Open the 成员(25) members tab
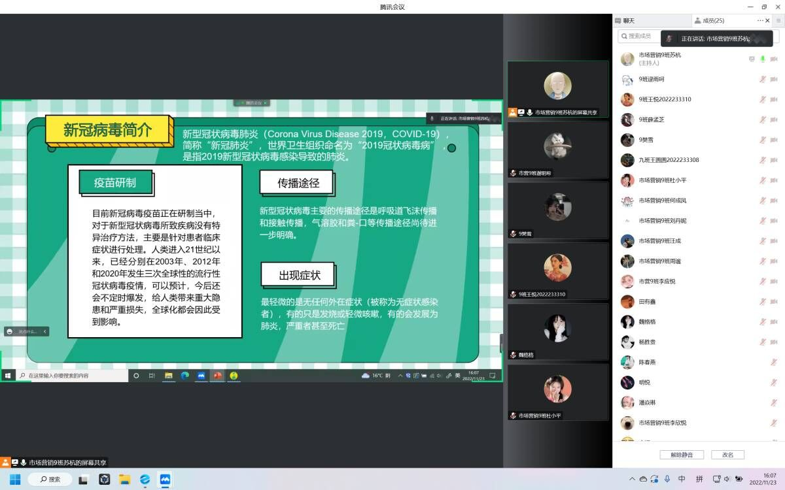 click(x=713, y=21)
